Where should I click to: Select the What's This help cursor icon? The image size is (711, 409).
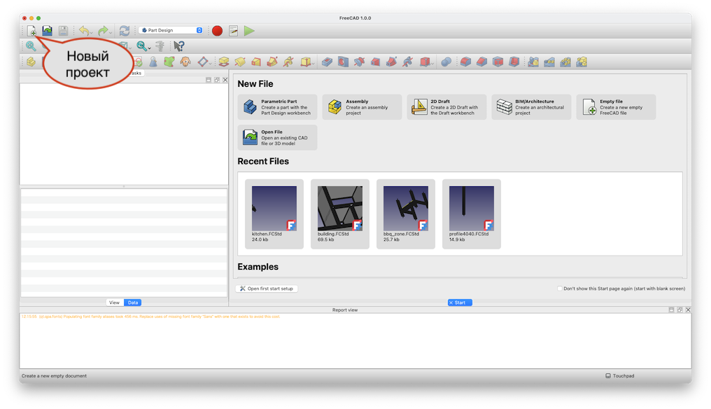[179, 46]
